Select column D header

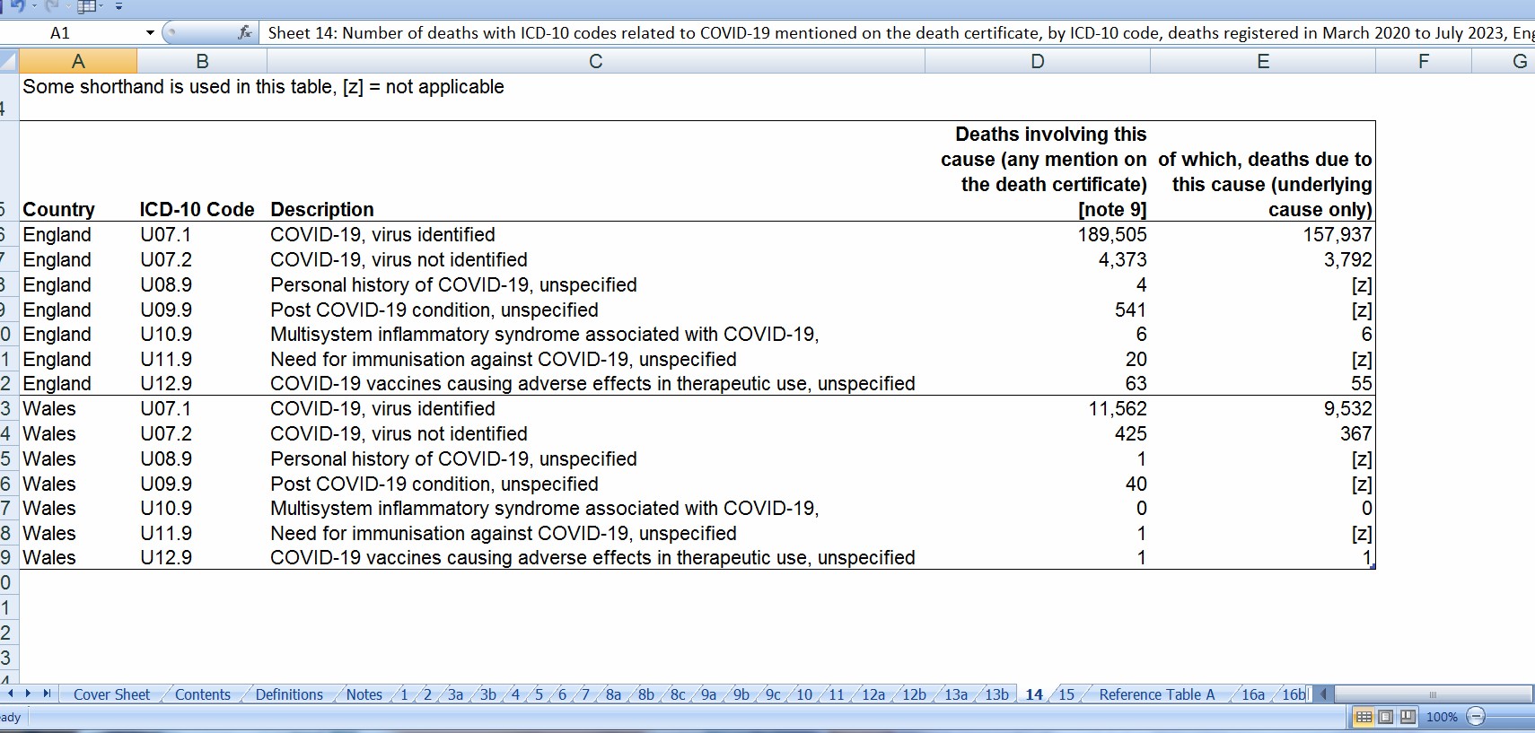tap(1038, 61)
